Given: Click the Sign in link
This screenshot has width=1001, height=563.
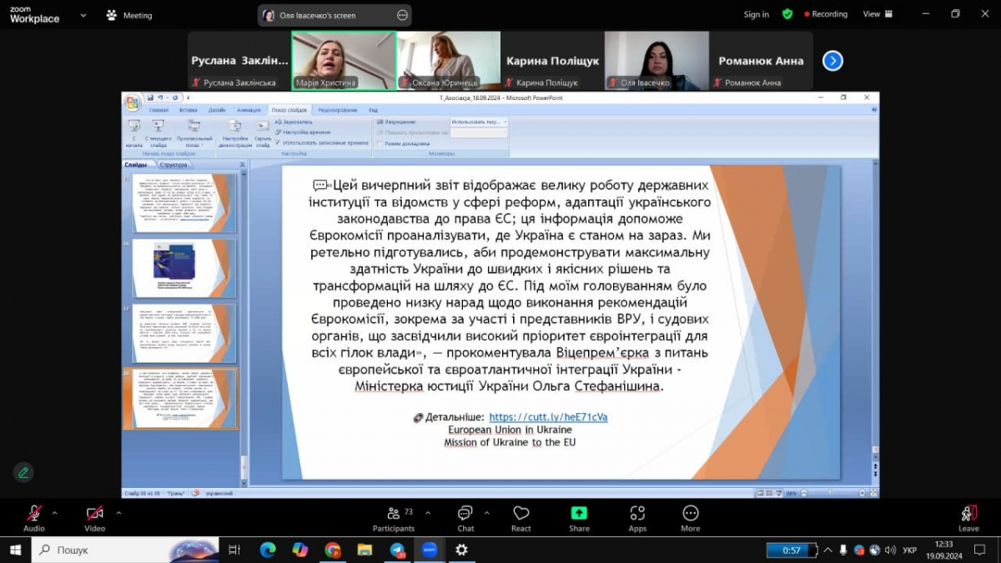Looking at the screenshot, I should coord(757,14).
